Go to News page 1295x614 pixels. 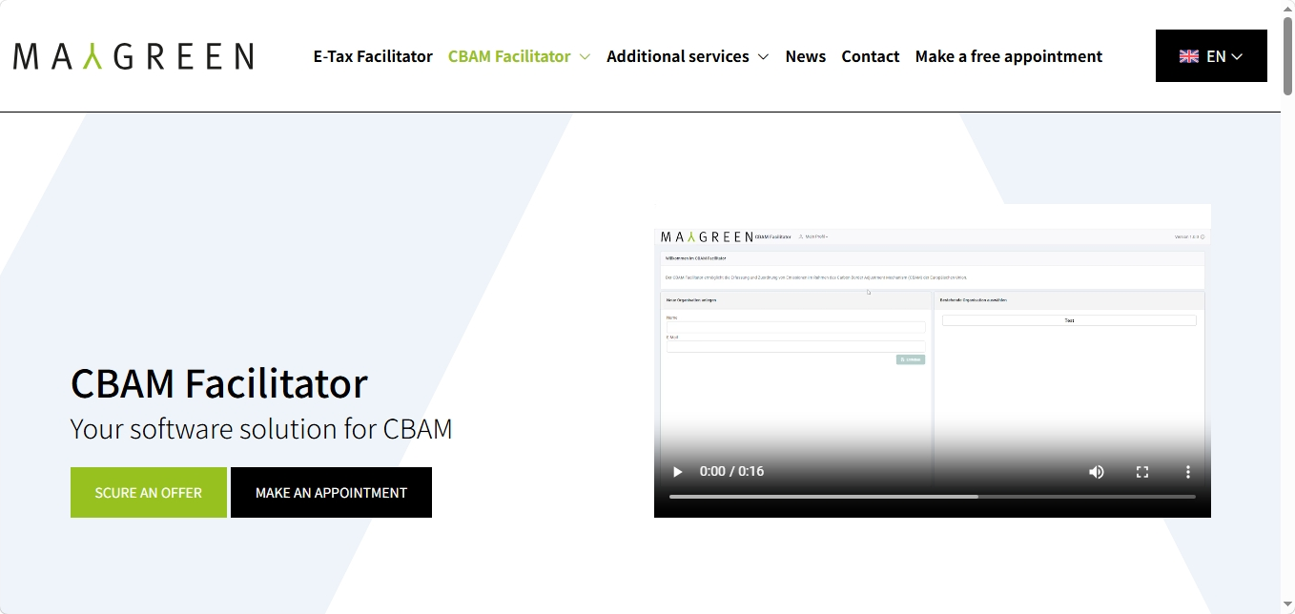(806, 56)
